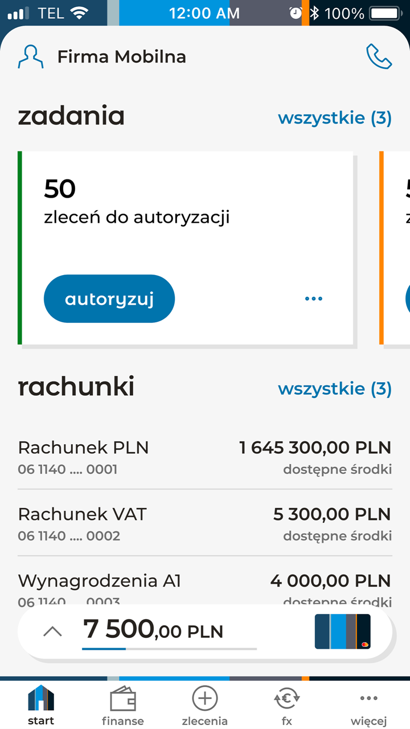
Task: Open the więcej menu
Action: 369,705
